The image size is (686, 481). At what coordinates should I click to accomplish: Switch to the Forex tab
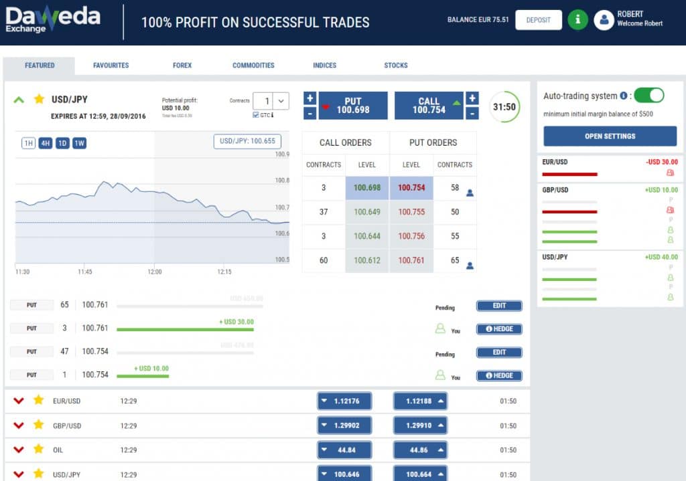click(182, 66)
